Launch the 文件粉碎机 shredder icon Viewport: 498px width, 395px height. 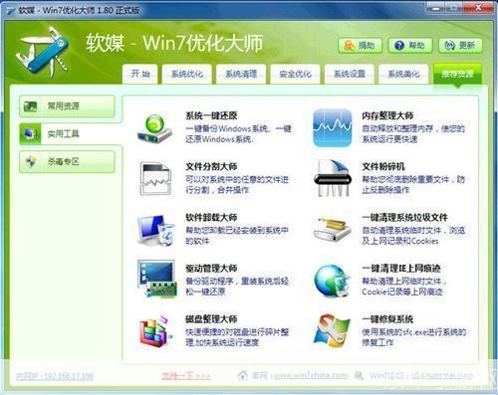click(x=333, y=178)
